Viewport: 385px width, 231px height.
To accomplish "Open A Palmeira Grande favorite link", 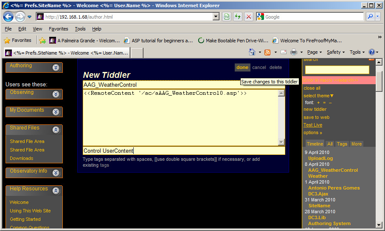I will (84, 41).
